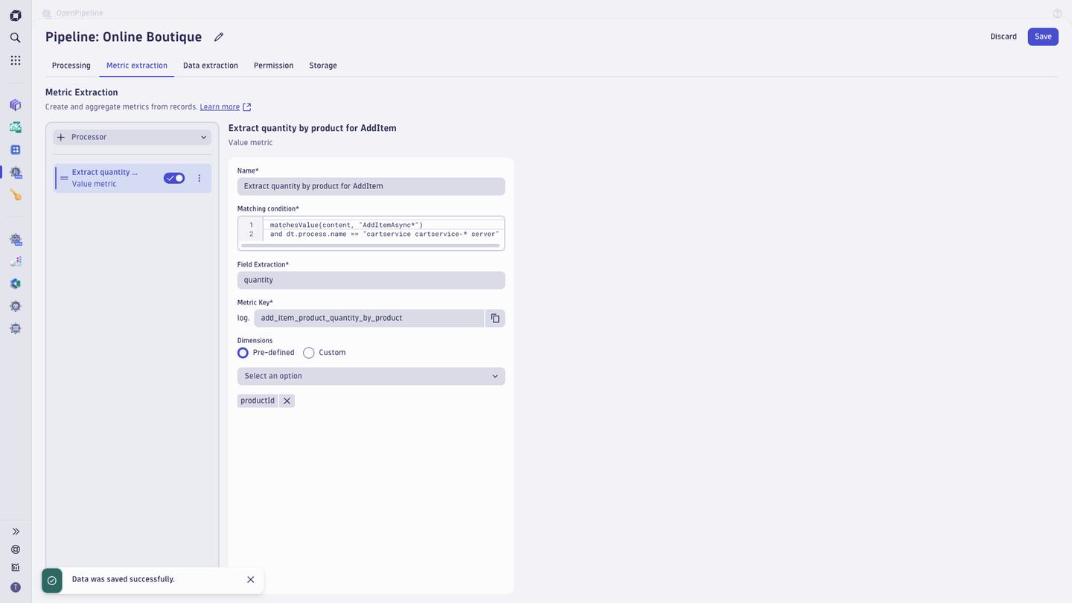The image size is (1072, 603).
Task: Select the Pre-defined dimensions radio
Action: (x=243, y=353)
